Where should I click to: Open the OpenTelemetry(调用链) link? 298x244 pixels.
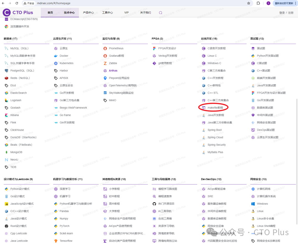click(x=123, y=85)
